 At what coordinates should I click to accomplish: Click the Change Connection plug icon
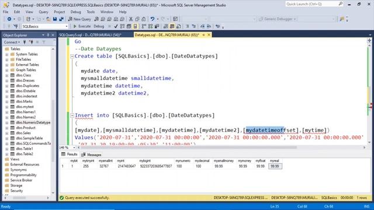16,26
